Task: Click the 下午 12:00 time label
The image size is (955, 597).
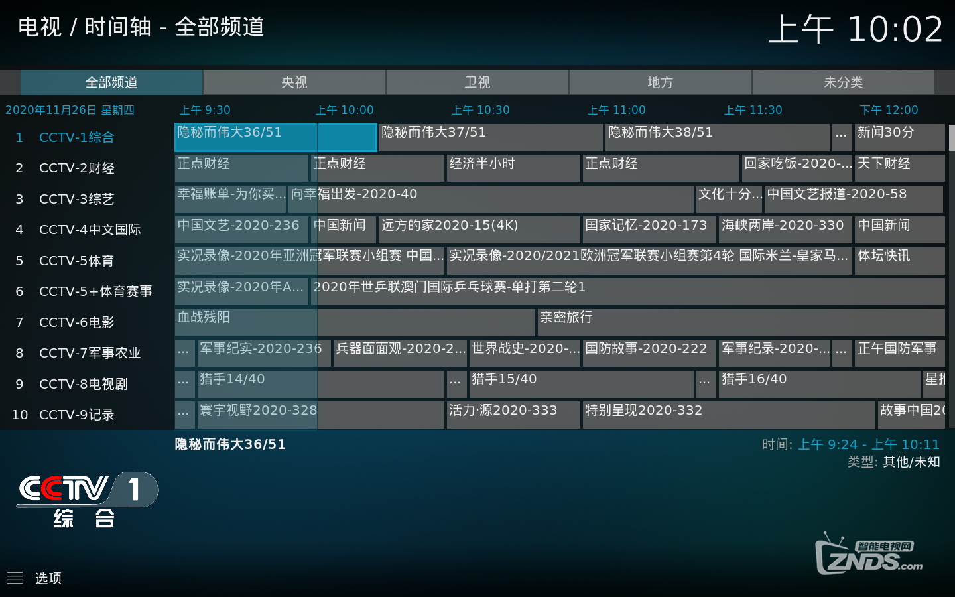Action: click(x=889, y=110)
